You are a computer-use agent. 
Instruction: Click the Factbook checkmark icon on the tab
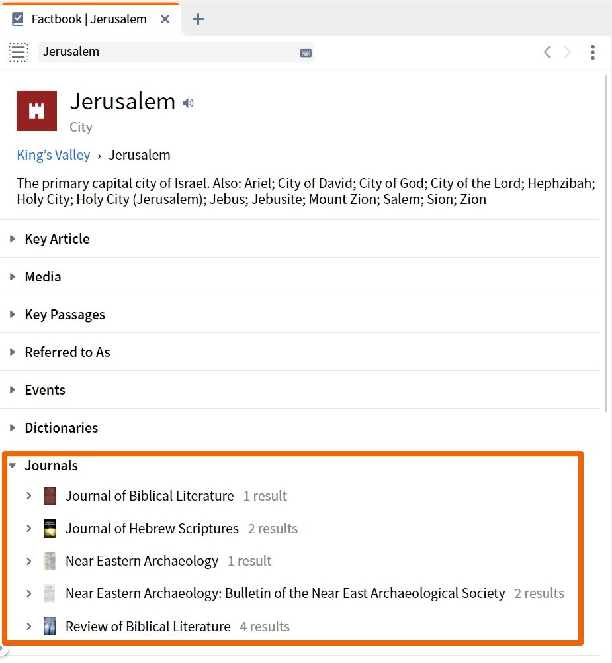[18, 18]
